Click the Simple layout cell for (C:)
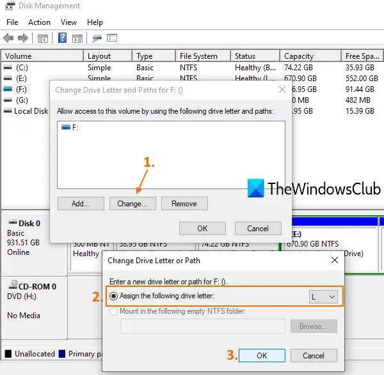 [99, 68]
